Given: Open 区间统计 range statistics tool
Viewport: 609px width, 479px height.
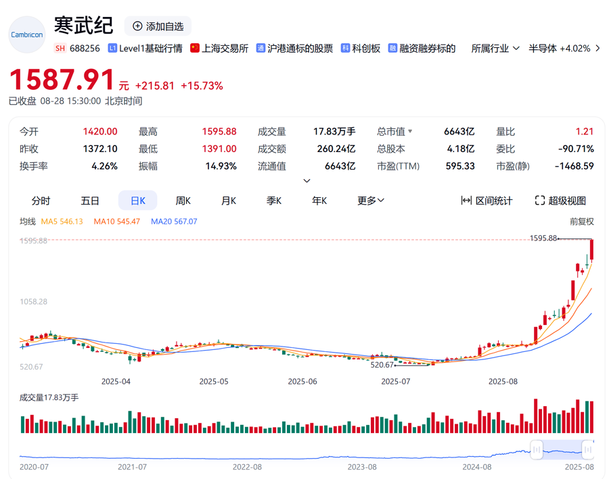Looking at the screenshot, I should (x=487, y=201).
